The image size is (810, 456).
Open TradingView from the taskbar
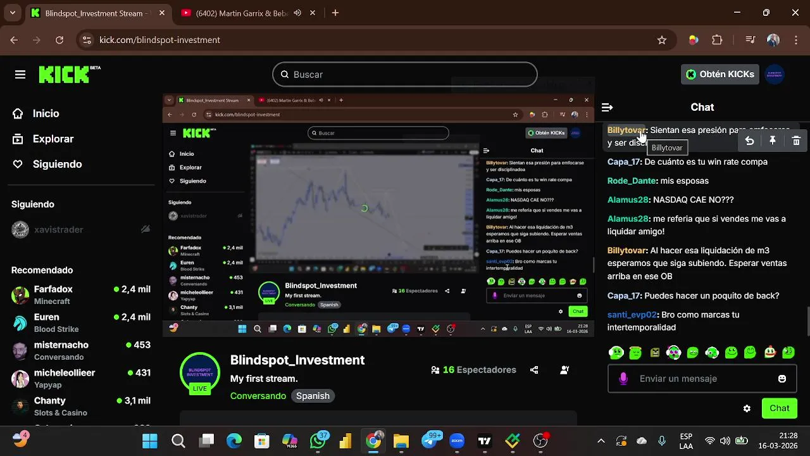[x=485, y=441]
